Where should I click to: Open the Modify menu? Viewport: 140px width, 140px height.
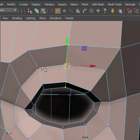coord(11,4)
